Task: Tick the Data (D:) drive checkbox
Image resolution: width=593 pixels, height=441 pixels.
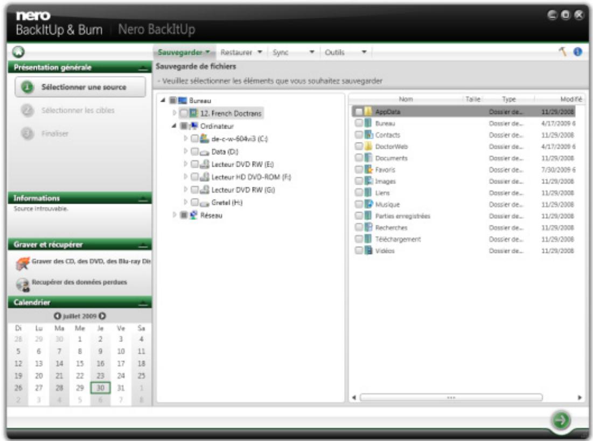Action: tap(195, 152)
